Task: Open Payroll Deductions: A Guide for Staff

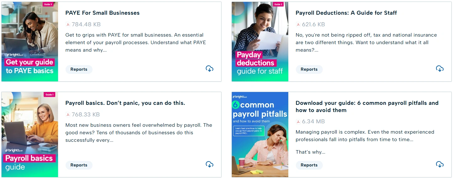Action: click(346, 13)
